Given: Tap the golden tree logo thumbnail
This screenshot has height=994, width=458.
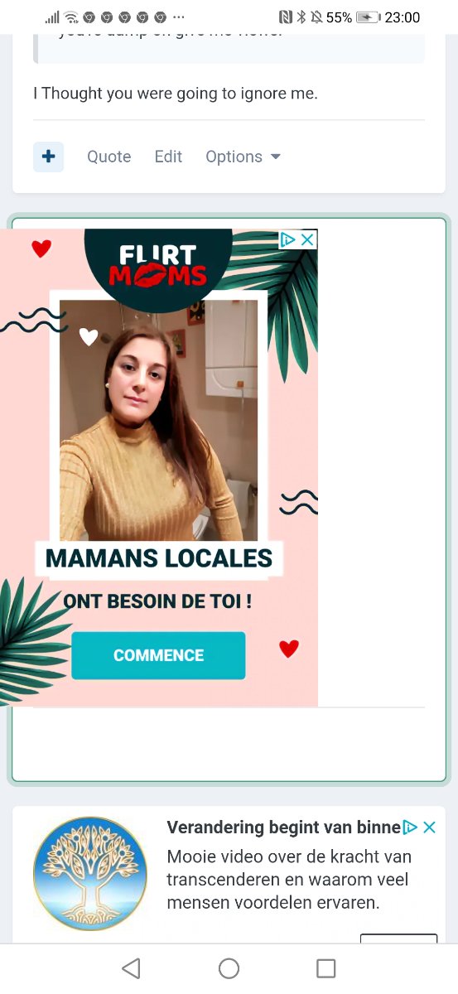Looking at the screenshot, I should (90, 874).
